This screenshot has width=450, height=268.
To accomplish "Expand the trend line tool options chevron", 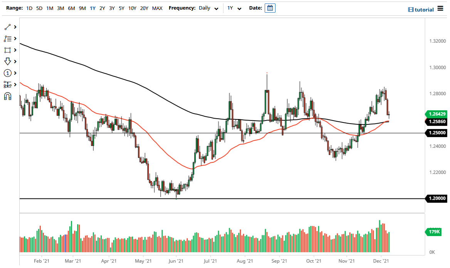I will tap(15, 27).
